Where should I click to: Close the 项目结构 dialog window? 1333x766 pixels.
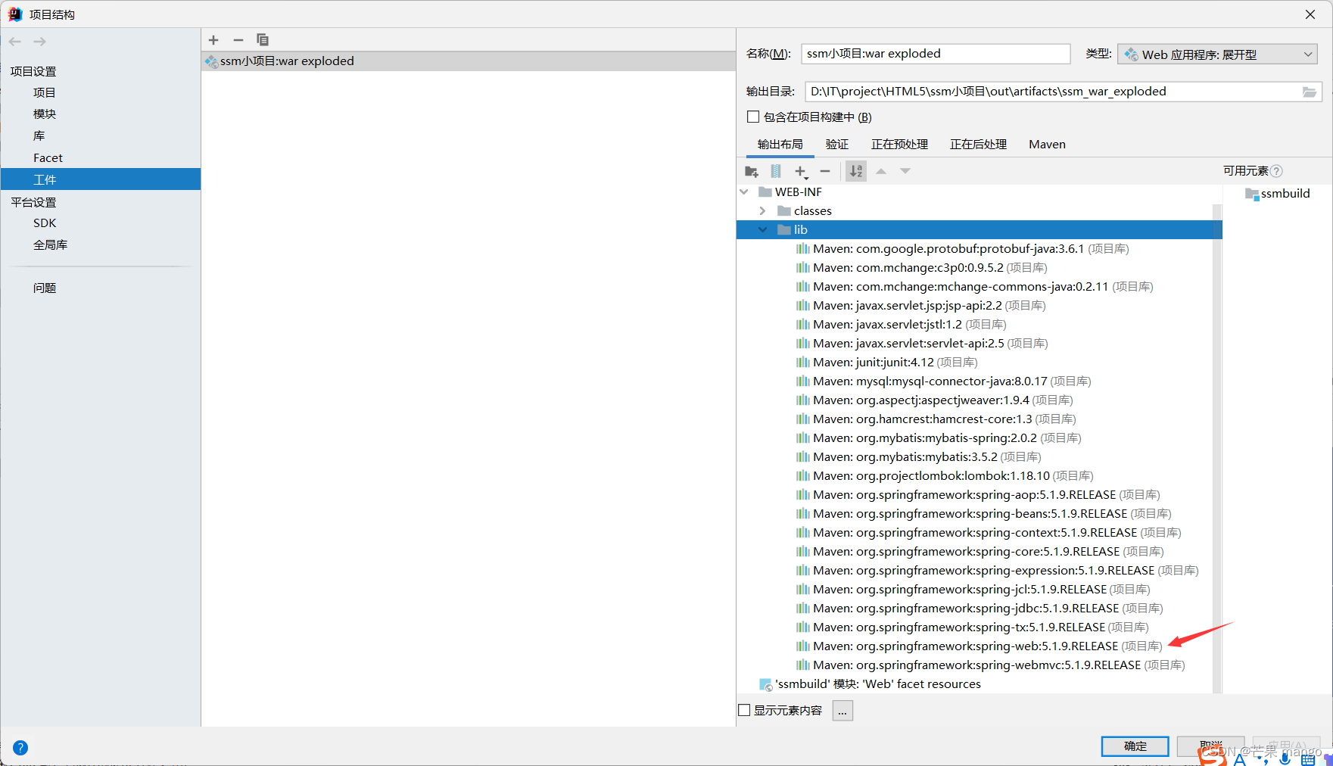click(x=1310, y=14)
